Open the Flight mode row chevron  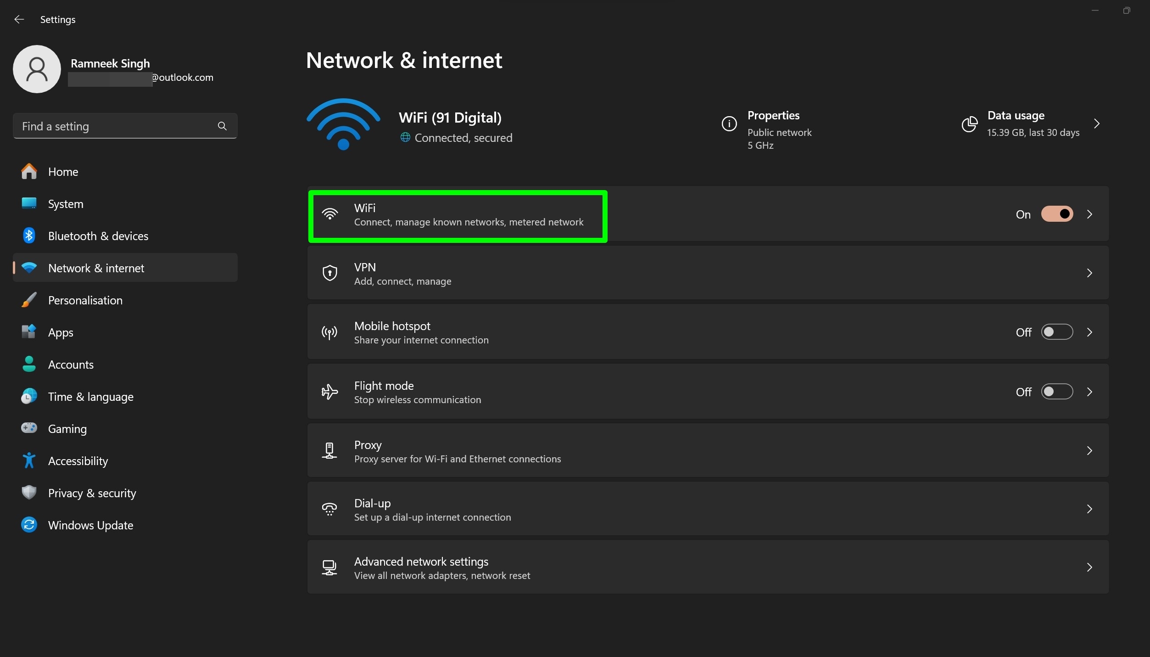(x=1090, y=392)
